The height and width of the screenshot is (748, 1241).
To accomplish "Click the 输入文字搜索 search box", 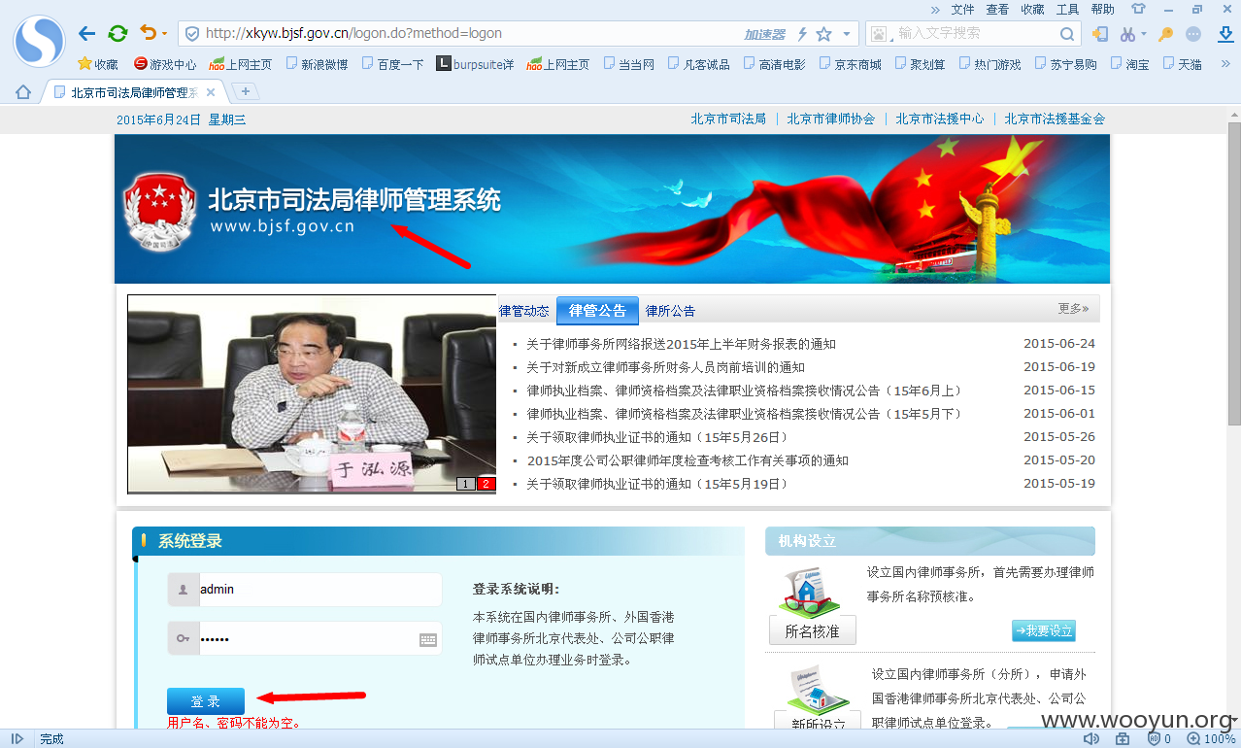I will 974,33.
